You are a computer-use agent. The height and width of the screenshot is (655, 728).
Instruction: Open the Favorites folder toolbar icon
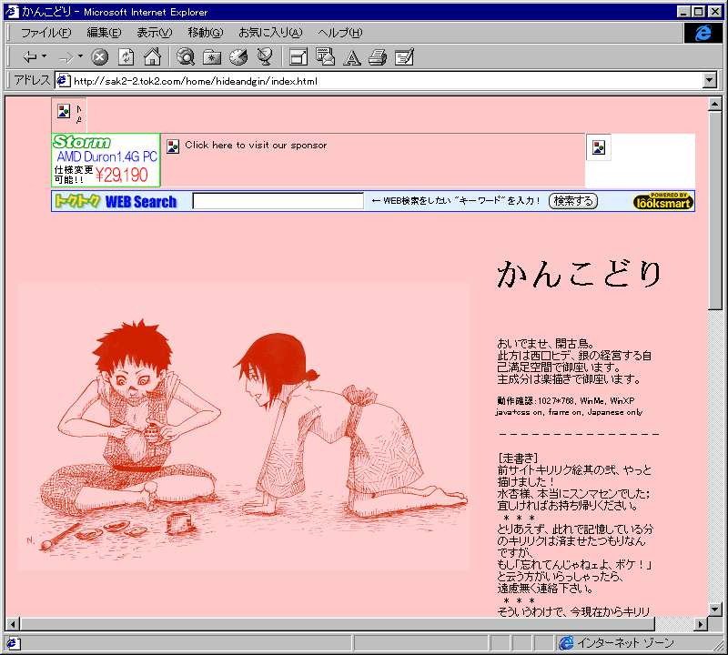pos(212,57)
